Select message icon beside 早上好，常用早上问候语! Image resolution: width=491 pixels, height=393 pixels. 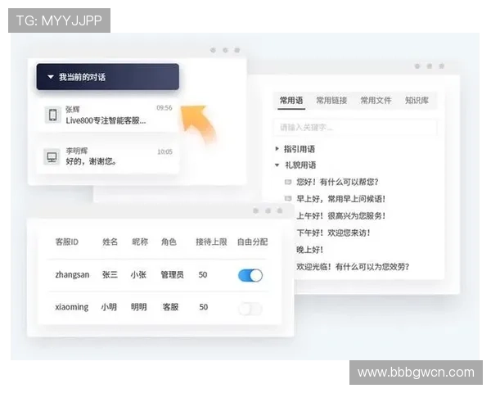288,198
